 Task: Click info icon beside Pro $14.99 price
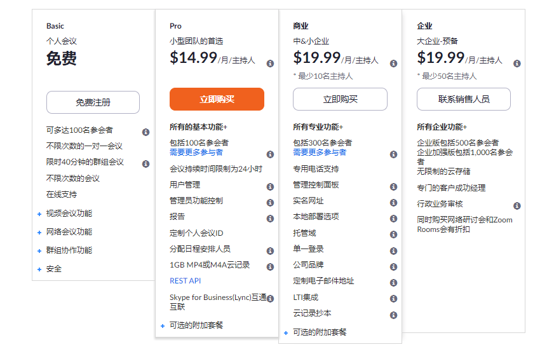tap(270, 64)
